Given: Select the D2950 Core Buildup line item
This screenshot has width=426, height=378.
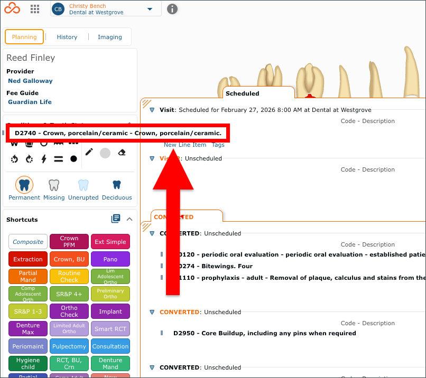Looking at the screenshot, I should pyautogui.click(x=265, y=333).
